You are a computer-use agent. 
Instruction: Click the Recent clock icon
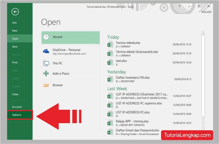[x=46, y=37]
